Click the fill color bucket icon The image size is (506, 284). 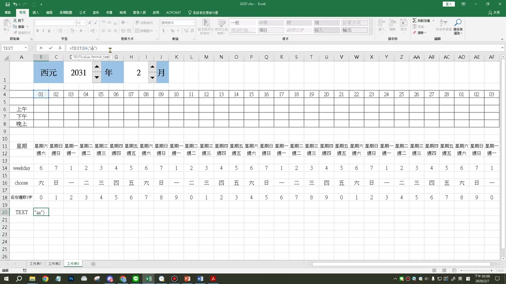click(71, 31)
